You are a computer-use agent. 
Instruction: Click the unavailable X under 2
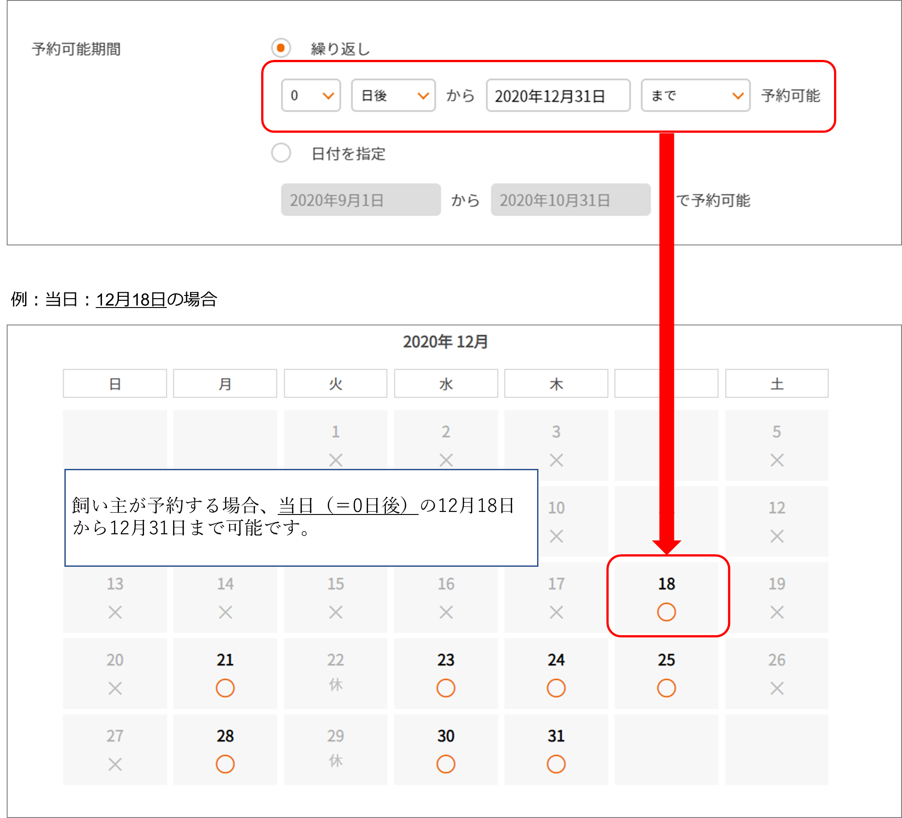tap(445, 460)
